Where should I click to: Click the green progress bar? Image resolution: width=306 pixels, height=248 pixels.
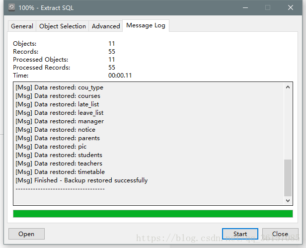(x=153, y=214)
